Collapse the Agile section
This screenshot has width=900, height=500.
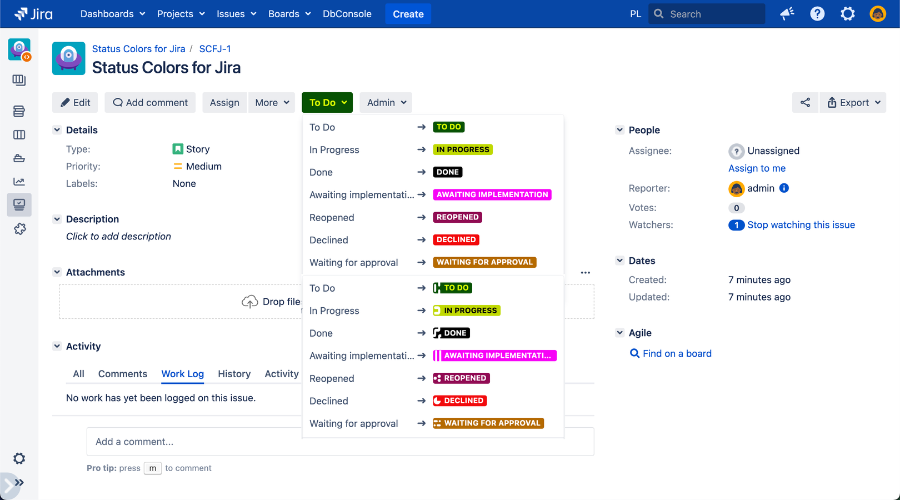619,333
